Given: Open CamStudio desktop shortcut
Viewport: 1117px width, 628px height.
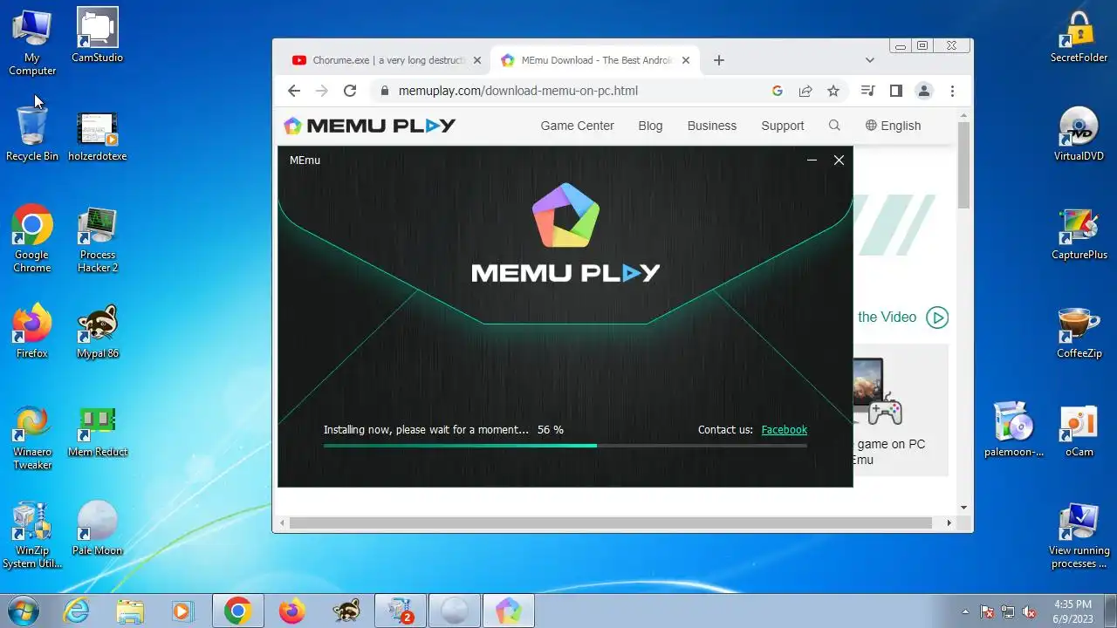Looking at the screenshot, I should [x=98, y=36].
